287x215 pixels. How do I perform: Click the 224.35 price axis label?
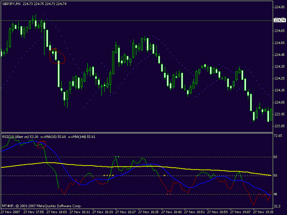[x=280, y=66]
